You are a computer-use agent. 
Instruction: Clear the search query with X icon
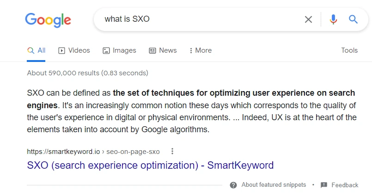coord(308,19)
